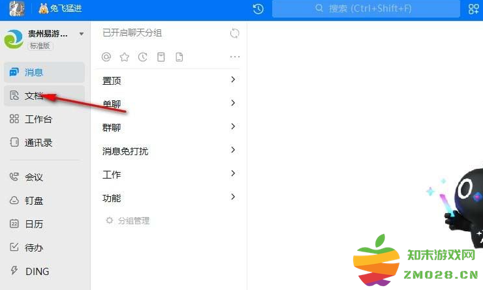Go to 通讯录 contacts
Image resolution: width=483 pixels, height=290 pixels.
[x=44, y=142]
